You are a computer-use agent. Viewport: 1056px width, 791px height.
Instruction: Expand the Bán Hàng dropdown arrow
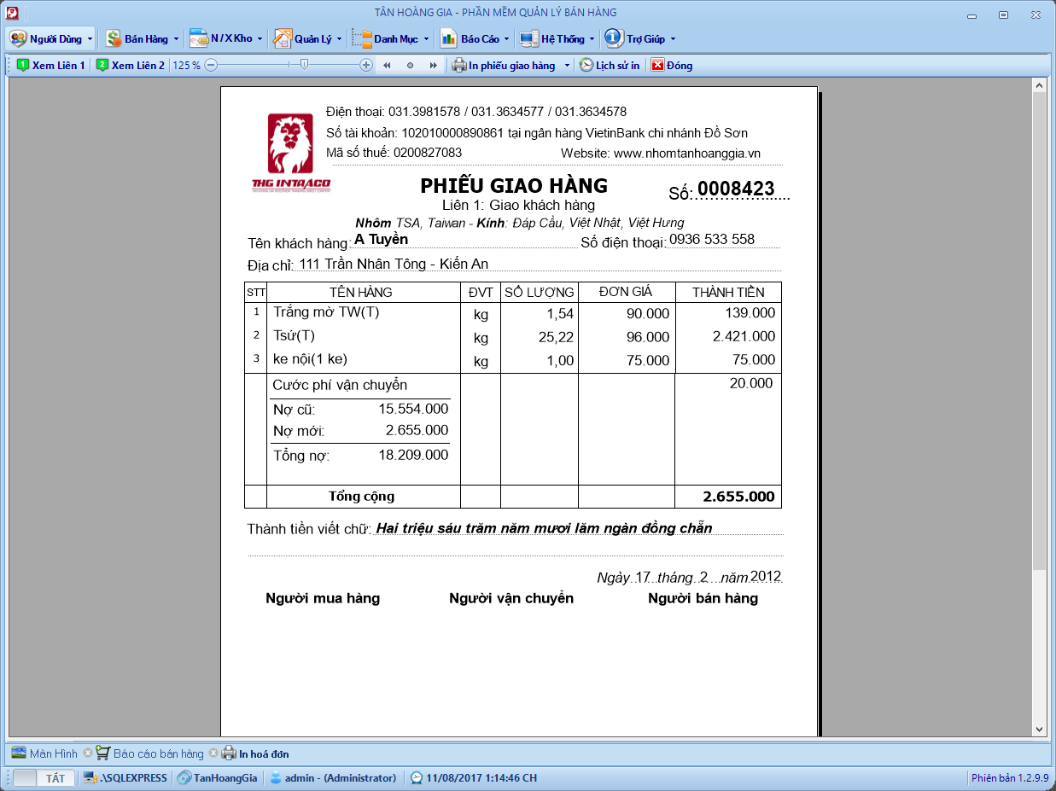(x=176, y=39)
